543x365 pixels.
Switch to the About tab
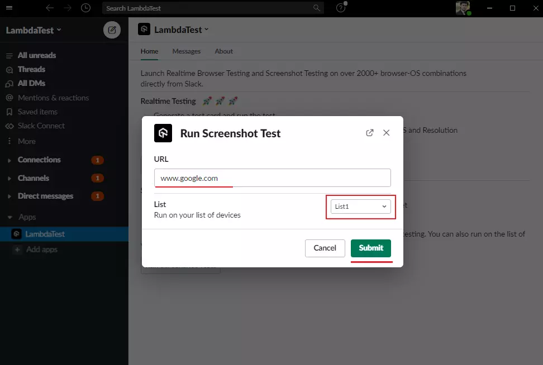[223, 51]
